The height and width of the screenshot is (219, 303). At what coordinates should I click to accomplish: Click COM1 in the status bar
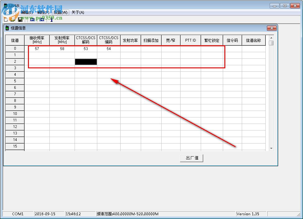18,214
